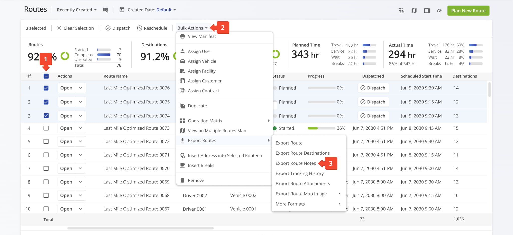Uncheck the checkbox for Route 0076
The image size is (513, 235).
click(x=46, y=88)
